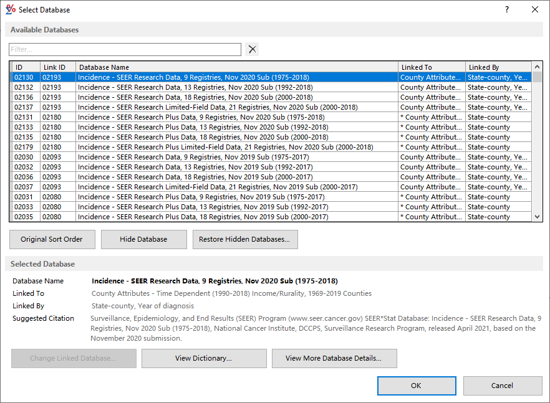550x403 pixels.
Task: Confirm selection with OK button
Action: coord(416,386)
